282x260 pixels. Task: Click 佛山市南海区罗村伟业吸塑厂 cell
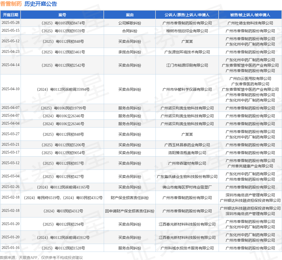click(x=187, y=187)
